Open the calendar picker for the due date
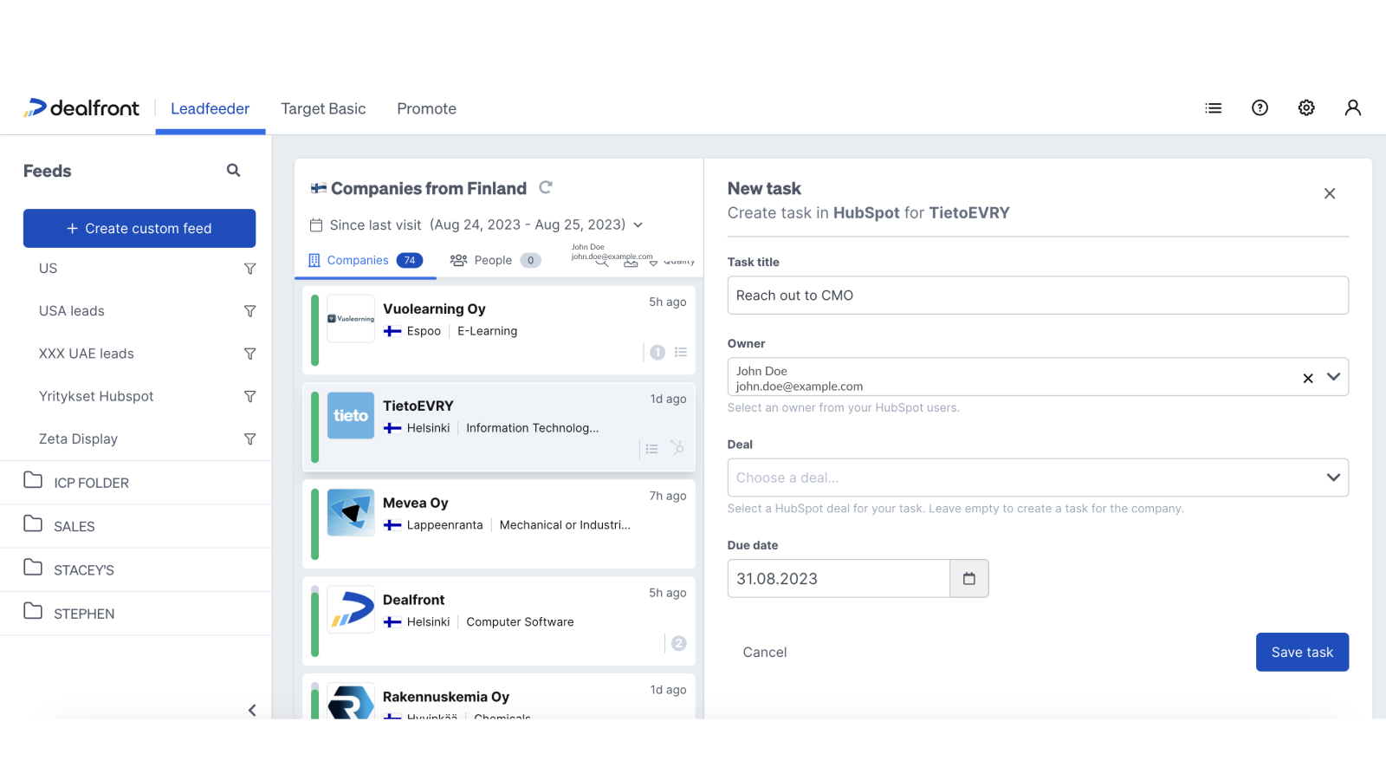This screenshot has height=780, width=1386. pos(968,578)
